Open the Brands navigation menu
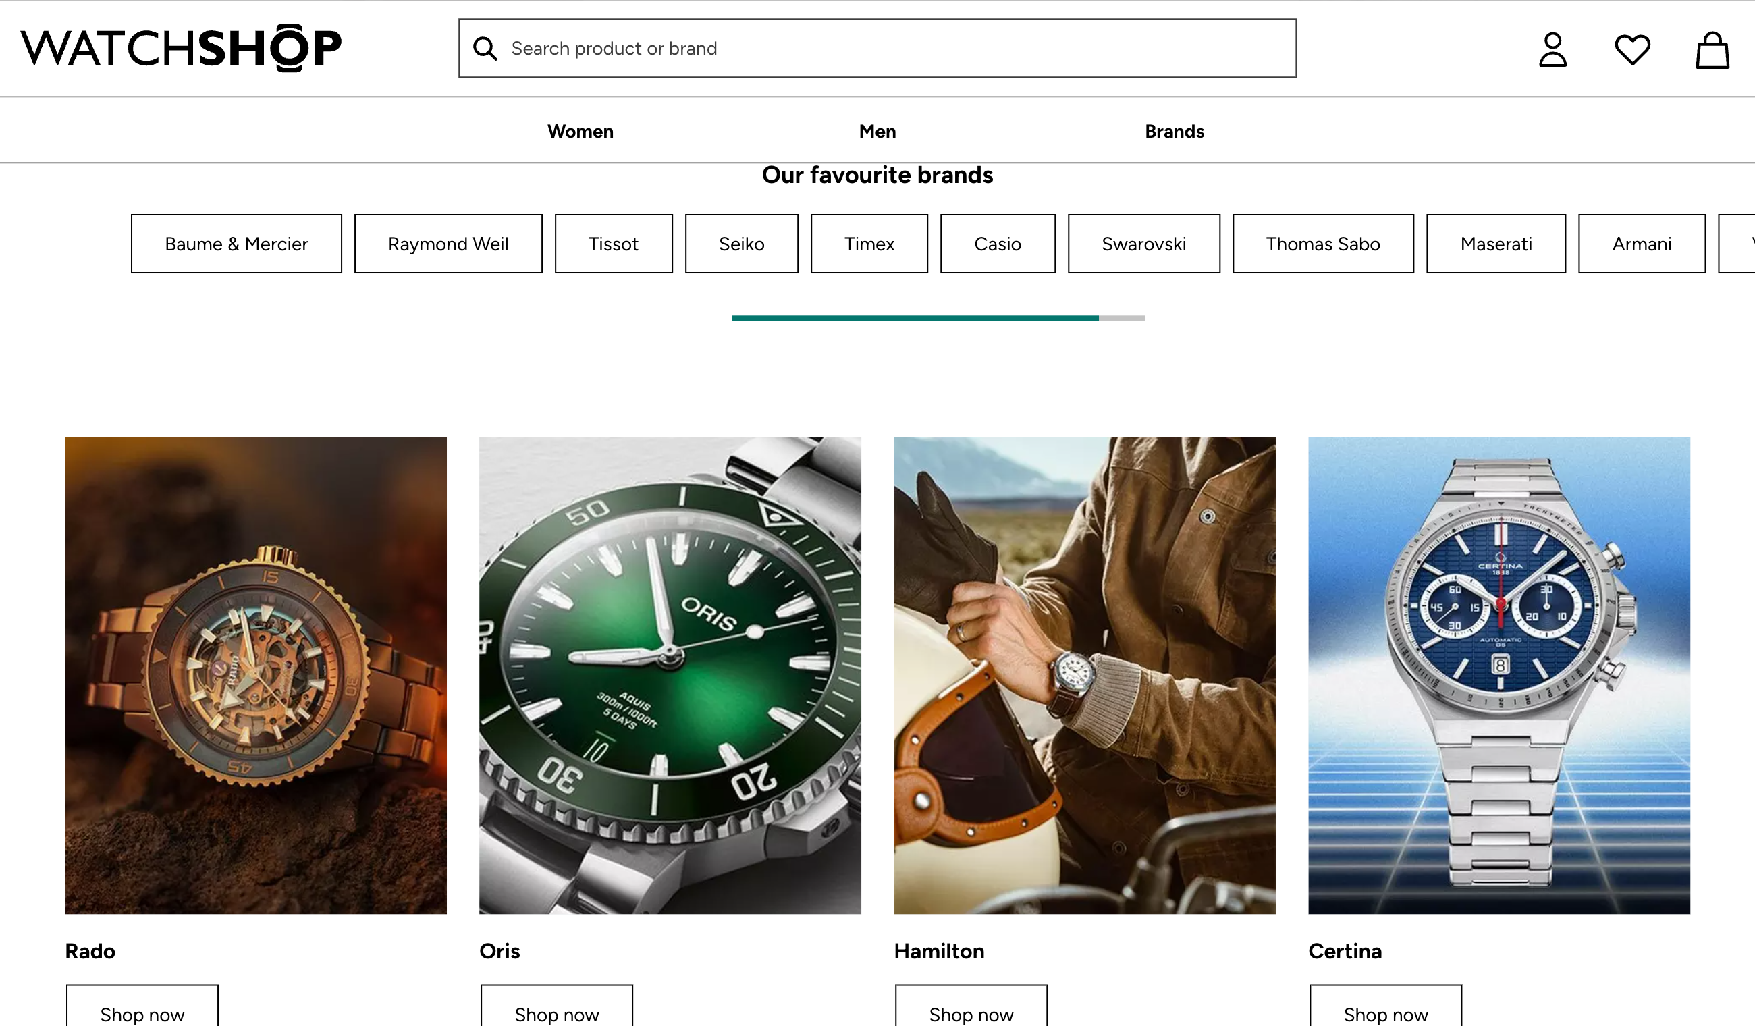 coord(1174,131)
